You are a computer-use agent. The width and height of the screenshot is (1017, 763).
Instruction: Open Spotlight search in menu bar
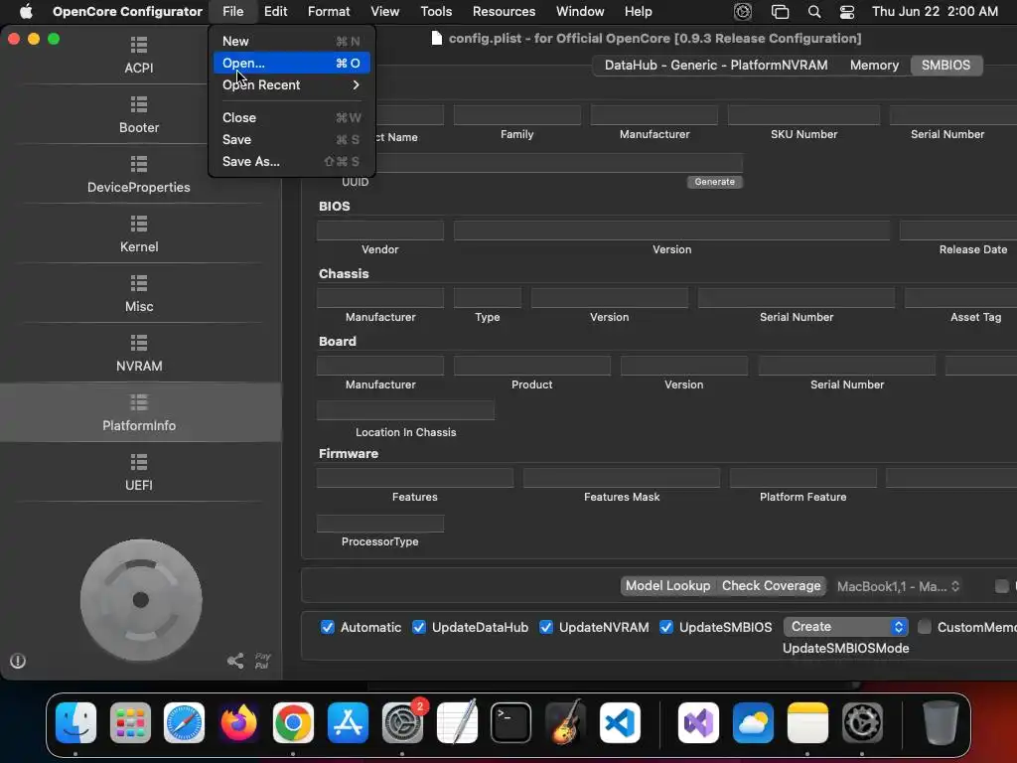[814, 12]
